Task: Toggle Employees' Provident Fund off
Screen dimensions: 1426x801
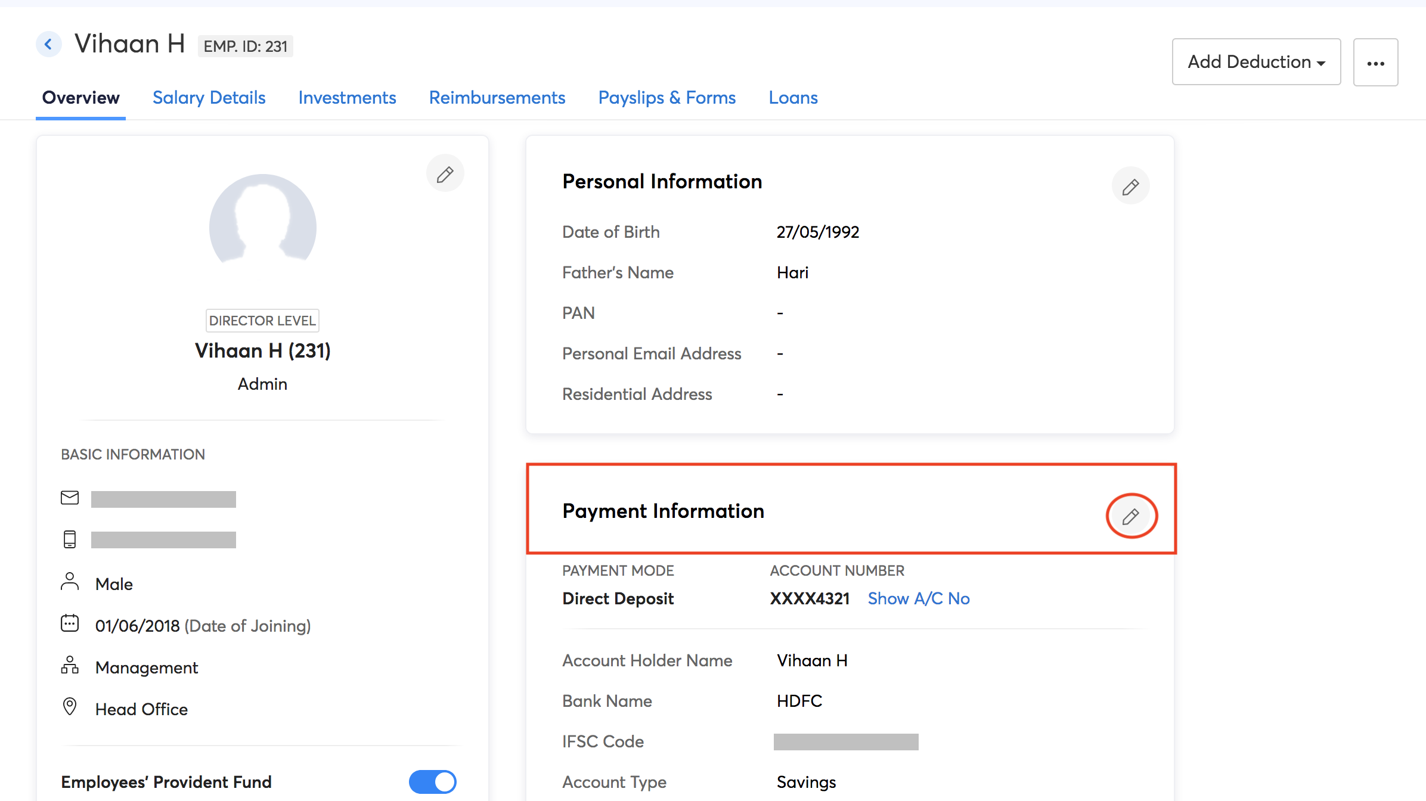Action: click(x=433, y=781)
